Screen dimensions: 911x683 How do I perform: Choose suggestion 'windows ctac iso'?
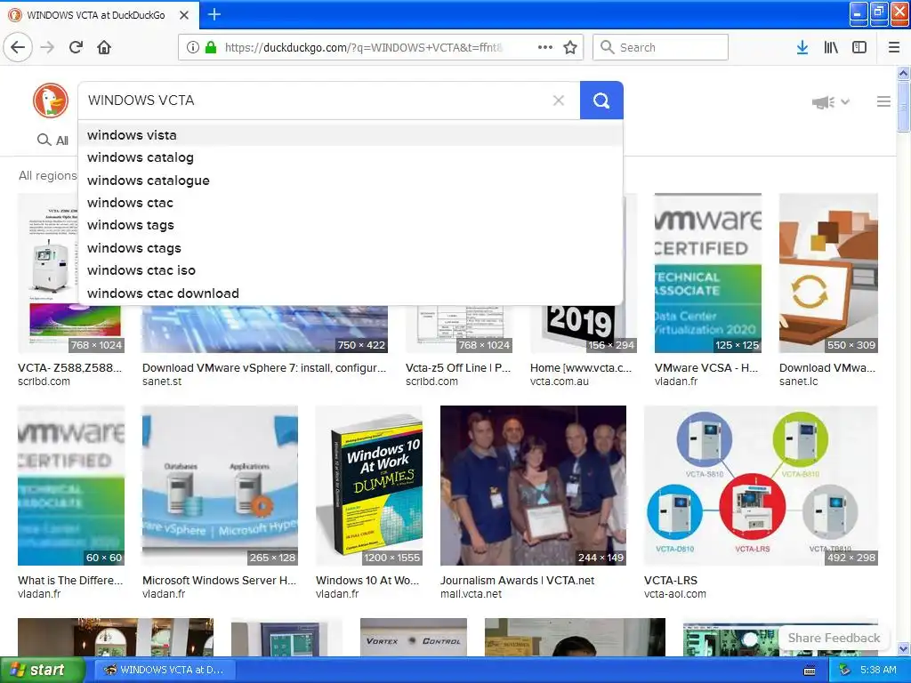point(351,270)
